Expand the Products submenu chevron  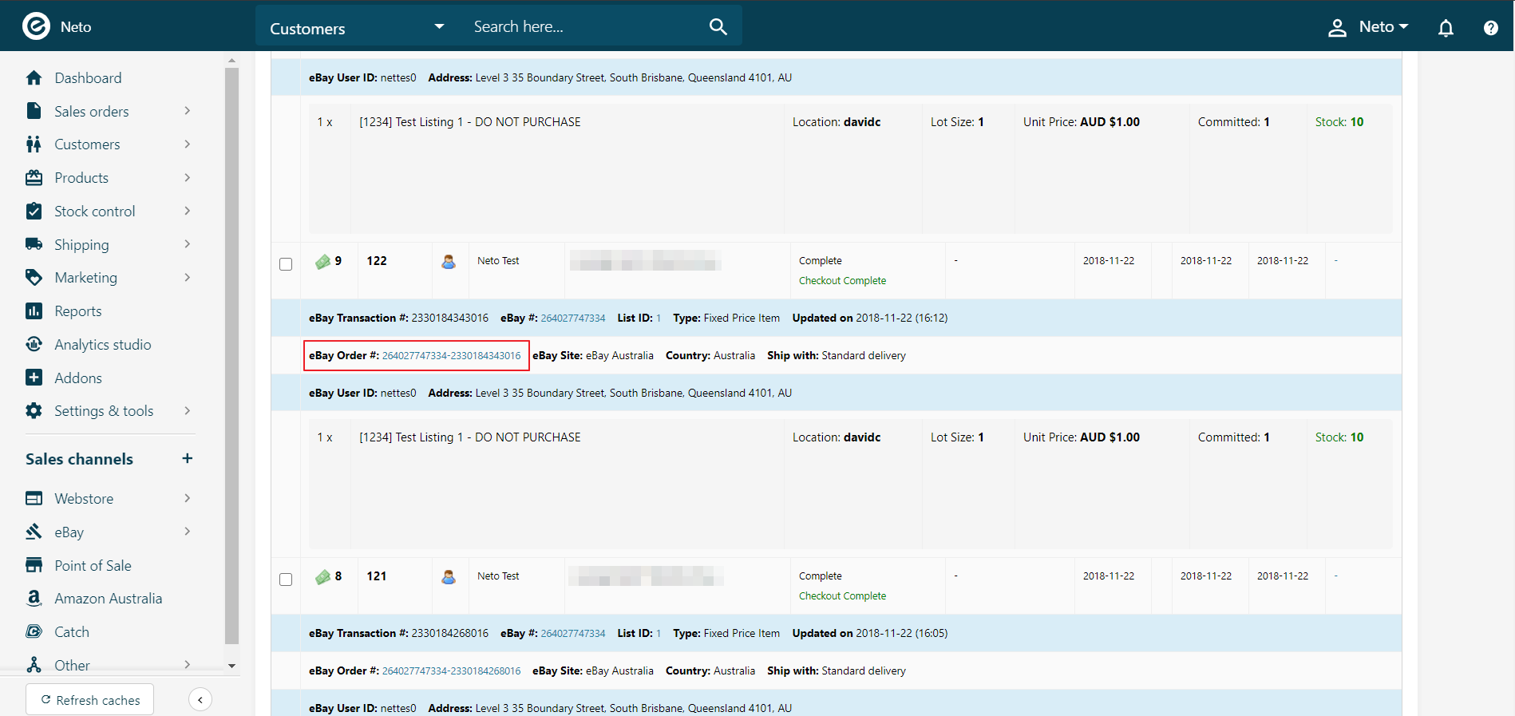click(188, 178)
